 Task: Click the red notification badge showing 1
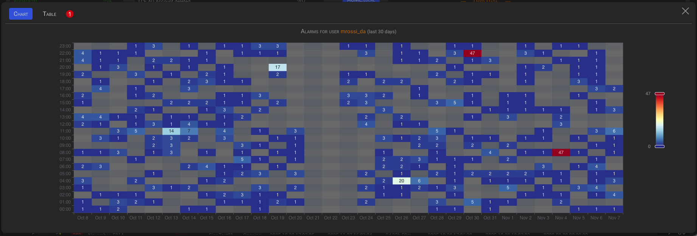pyautogui.click(x=70, y=14)
